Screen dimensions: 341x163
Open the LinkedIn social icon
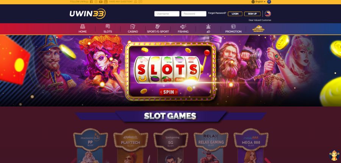click(x=106, y=2)
